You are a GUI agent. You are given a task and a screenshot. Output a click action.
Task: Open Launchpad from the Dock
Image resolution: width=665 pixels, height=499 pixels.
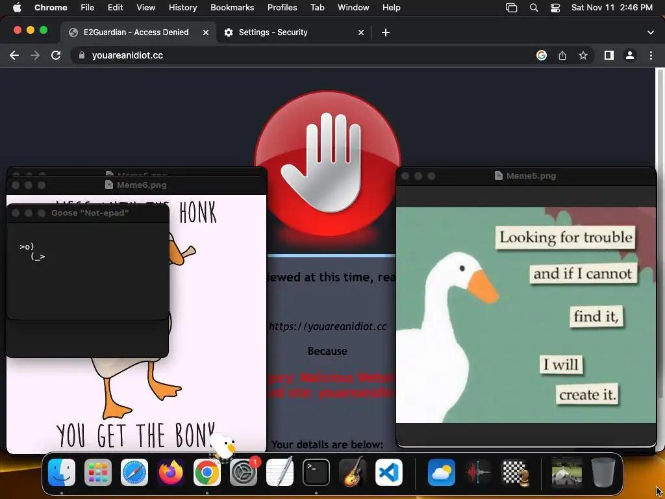tap(98, 472)
